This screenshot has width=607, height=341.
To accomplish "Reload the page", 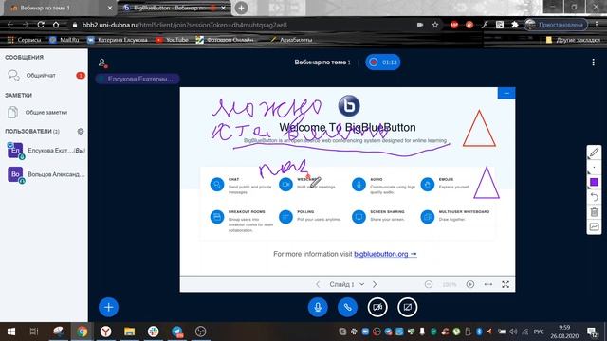I will coord(41,25).
